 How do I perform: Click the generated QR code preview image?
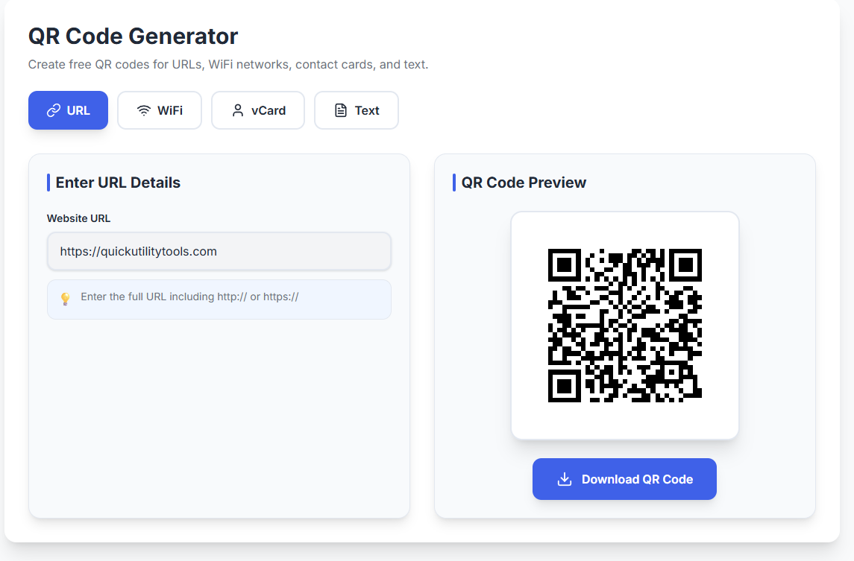pos(624,326)
